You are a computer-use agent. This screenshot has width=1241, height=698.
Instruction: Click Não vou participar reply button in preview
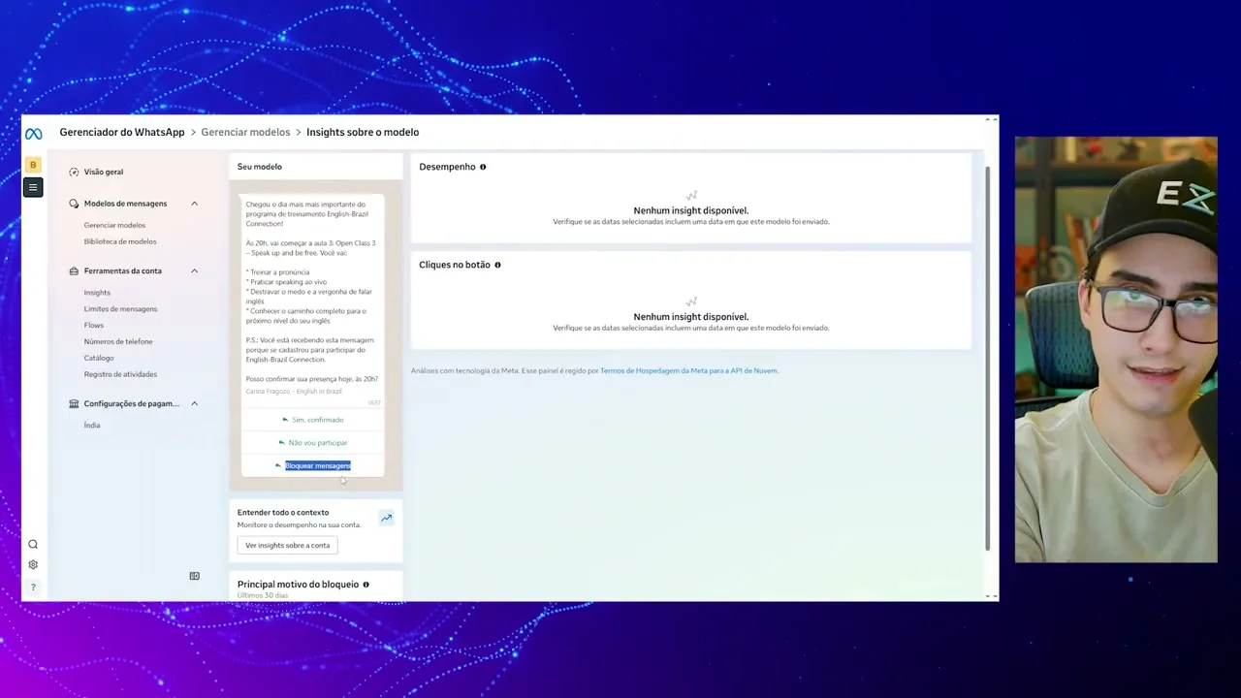(312, 443)
